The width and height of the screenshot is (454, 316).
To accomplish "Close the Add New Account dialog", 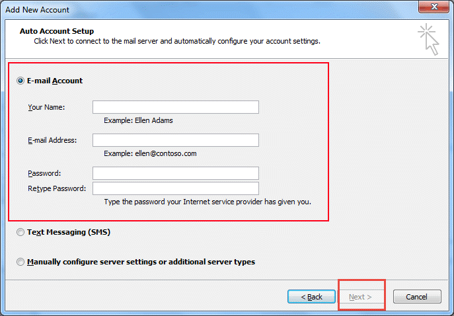I will [434, 7].
